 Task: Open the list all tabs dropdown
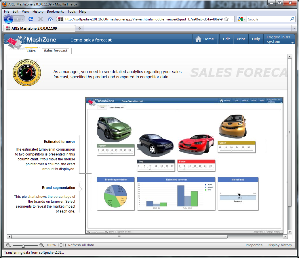pyautogui.click(x=294, y=29)
